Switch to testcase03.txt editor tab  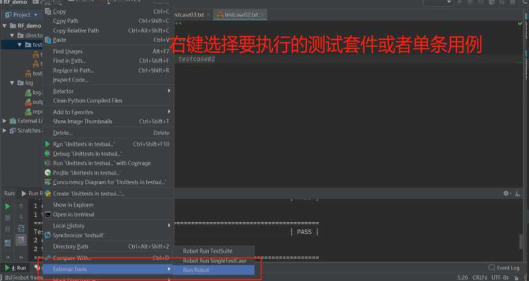[x=192, y=15]
